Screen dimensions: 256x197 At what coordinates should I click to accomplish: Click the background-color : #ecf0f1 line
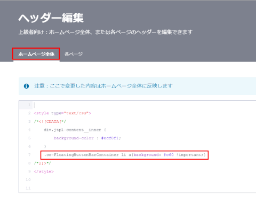pos(87,138)
